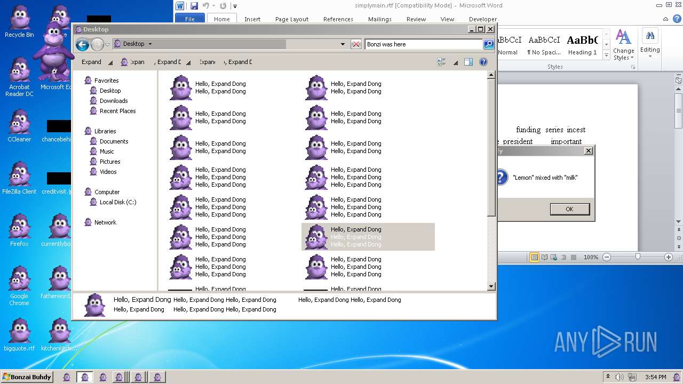Click the change view icon in explorer toolbar
Viewport: 683px width, 384px height.
(441, 62)
